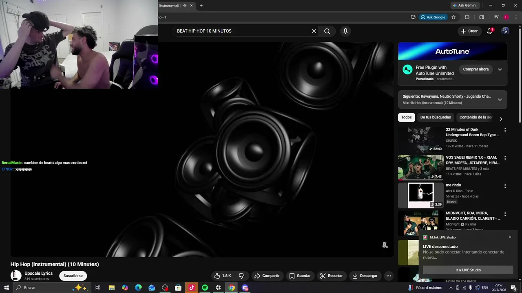Click Comprar ahora on AutoTune ad
522x293 pixels.
pyautogui.click(x=476, y=69)
